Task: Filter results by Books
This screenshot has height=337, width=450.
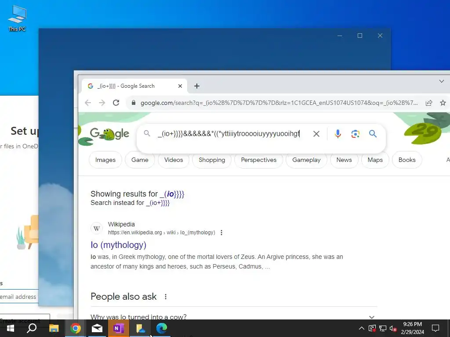Action: click(x=406, y=160)
